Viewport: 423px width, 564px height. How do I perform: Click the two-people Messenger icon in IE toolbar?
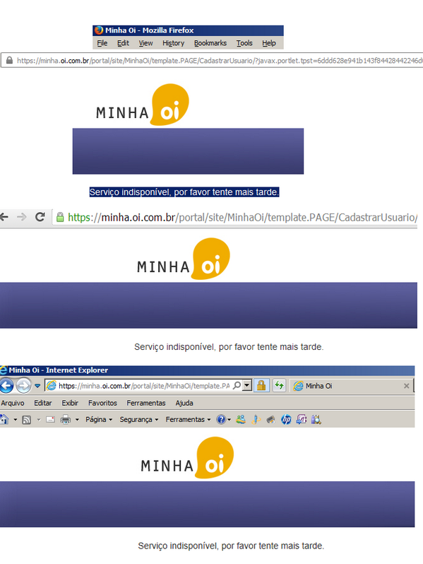241,419
